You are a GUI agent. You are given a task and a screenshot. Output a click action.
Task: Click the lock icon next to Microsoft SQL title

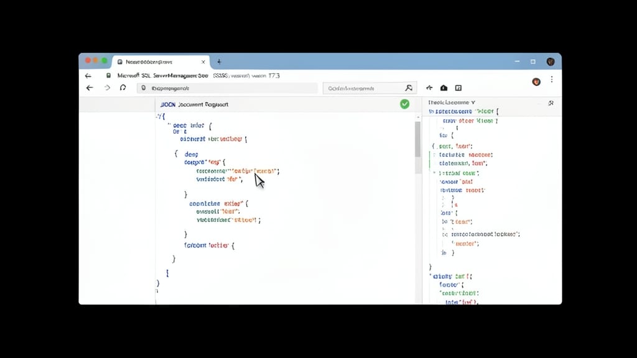pos(108,75)
